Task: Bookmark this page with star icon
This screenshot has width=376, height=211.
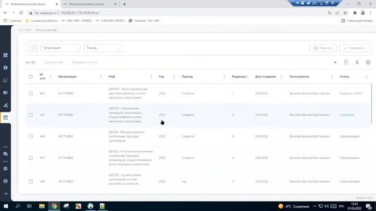Action: 345,13
